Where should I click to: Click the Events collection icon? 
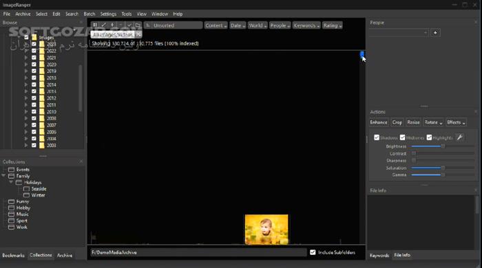coord(12,170)
